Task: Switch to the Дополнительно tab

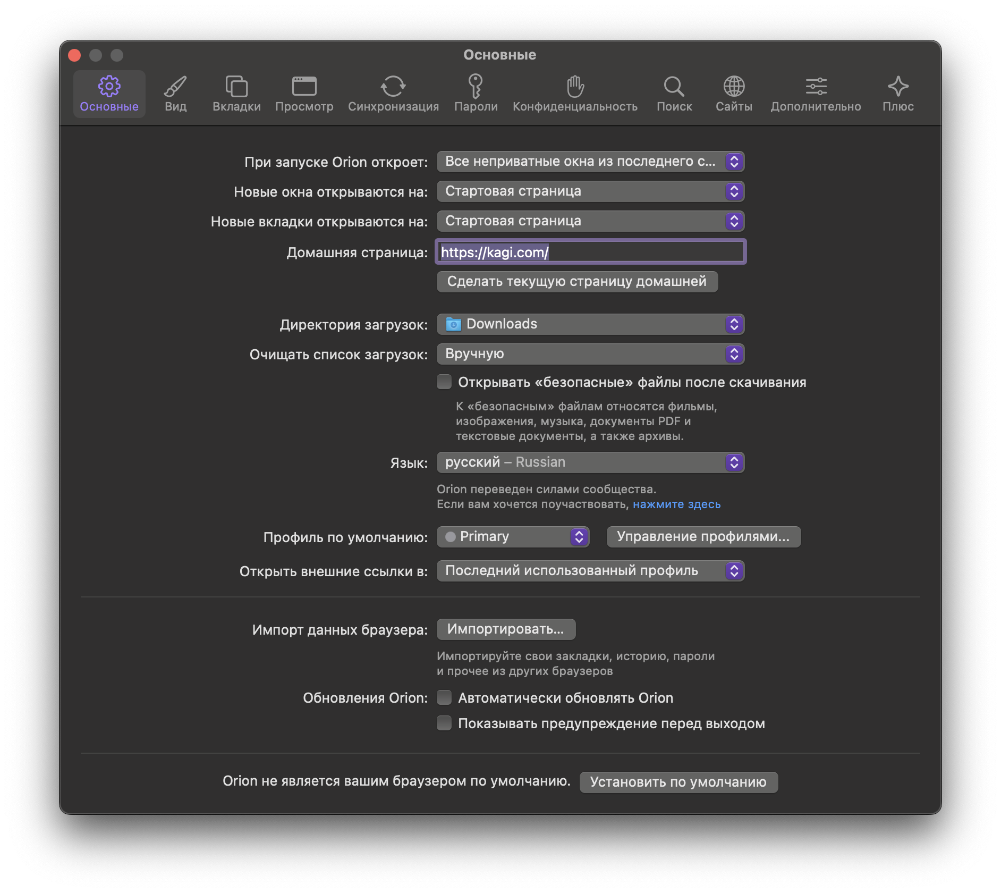Action: [x=816, y=94]
